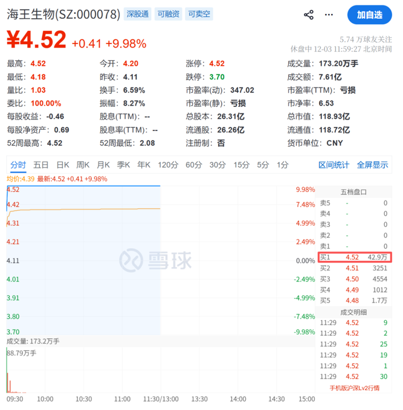Switch to the 五日 chart tab
Image resolution: width=403 pixels, height=410 pixels.
tap(41, 165)
